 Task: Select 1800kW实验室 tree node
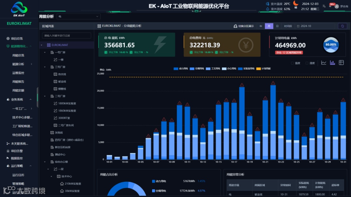pos(65,103)
